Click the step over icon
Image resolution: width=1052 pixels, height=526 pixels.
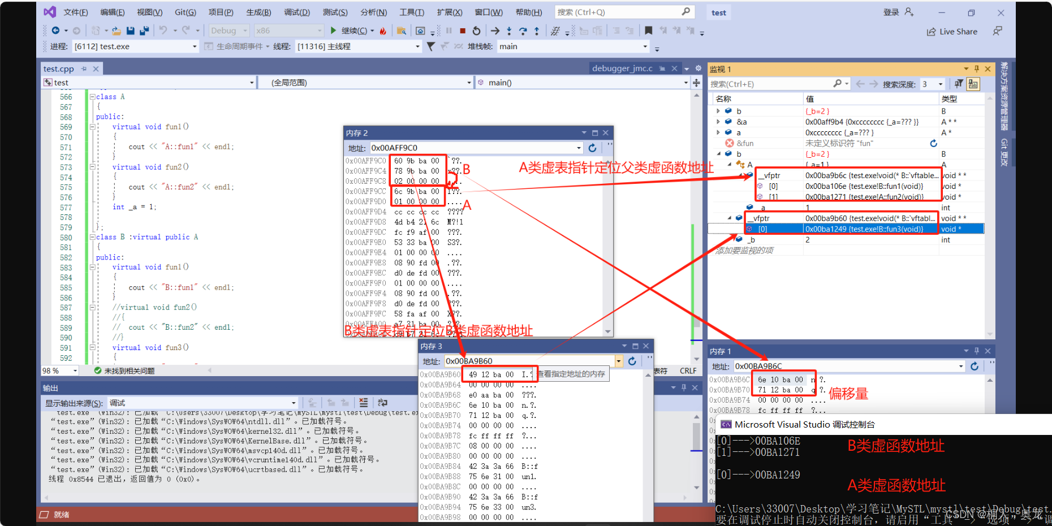[x=523, y=31]
